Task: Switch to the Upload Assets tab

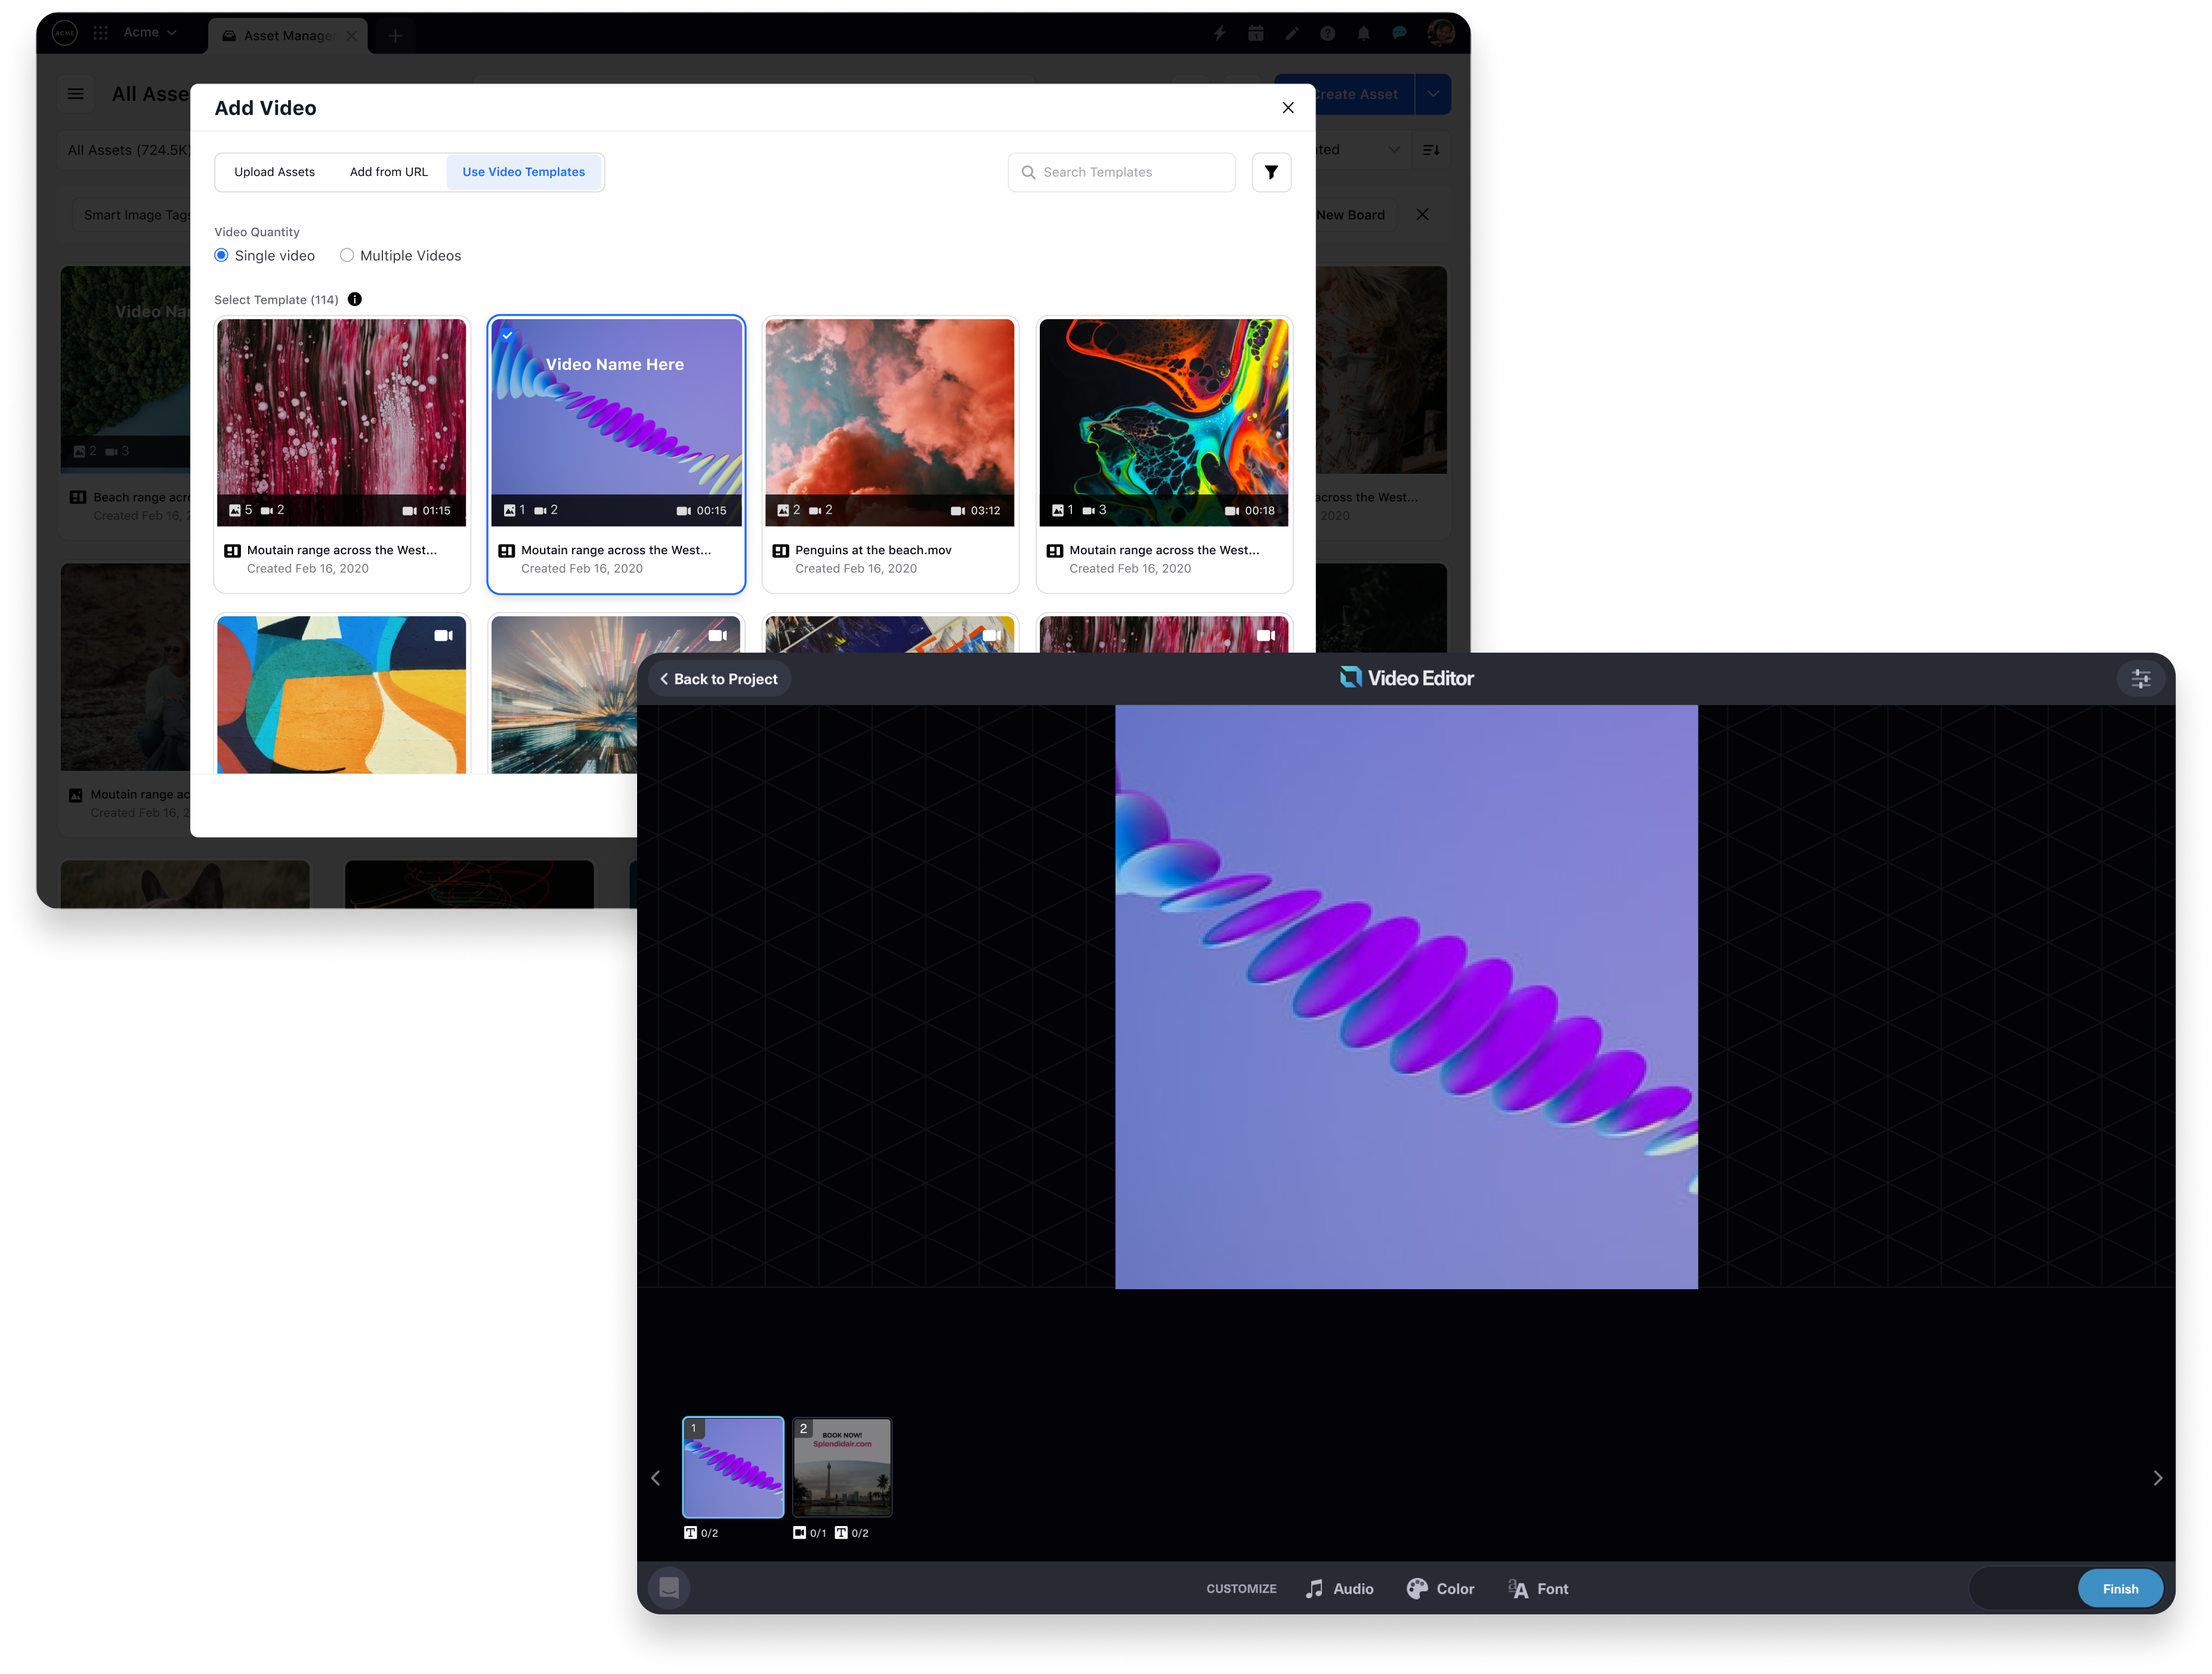Action: pos(274,172)
